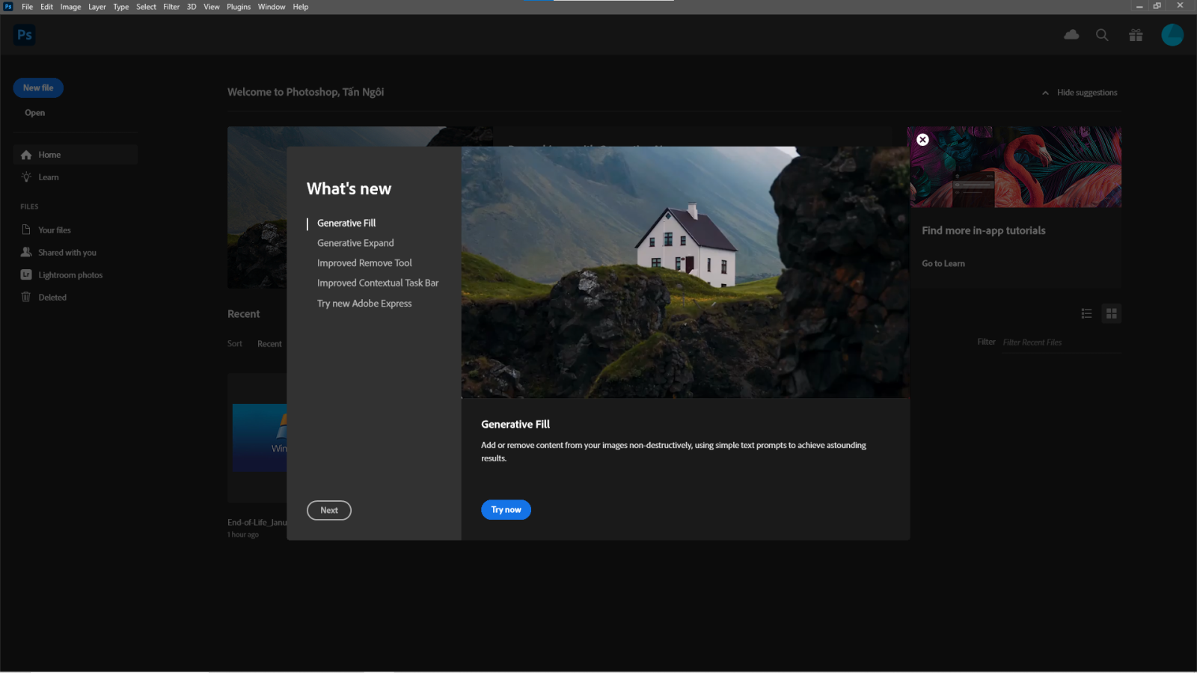Open the Plugins menu

coord(238,7)
